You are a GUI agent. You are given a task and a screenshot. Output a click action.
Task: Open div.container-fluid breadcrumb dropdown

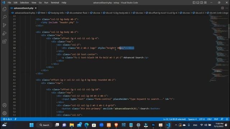coord(78,13)
